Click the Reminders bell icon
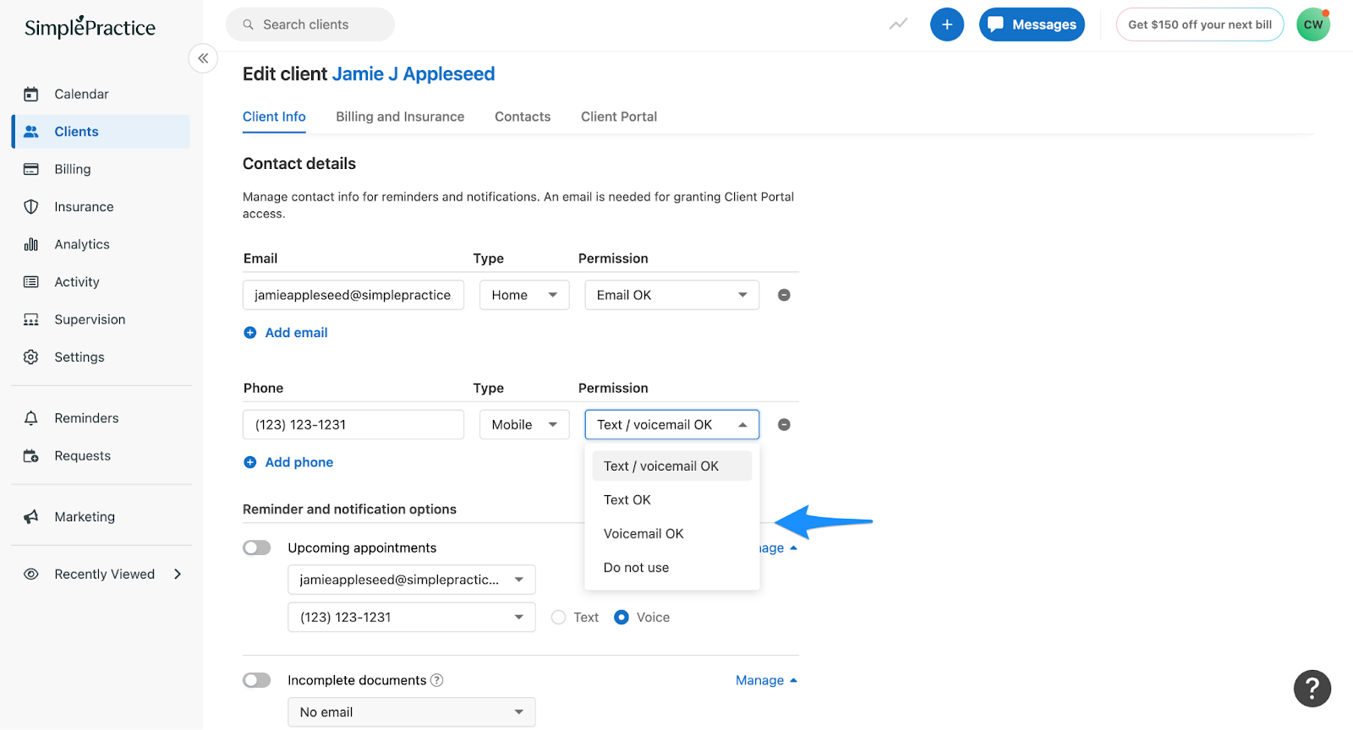The image size is (1353, 730). (x=31, y=418)
